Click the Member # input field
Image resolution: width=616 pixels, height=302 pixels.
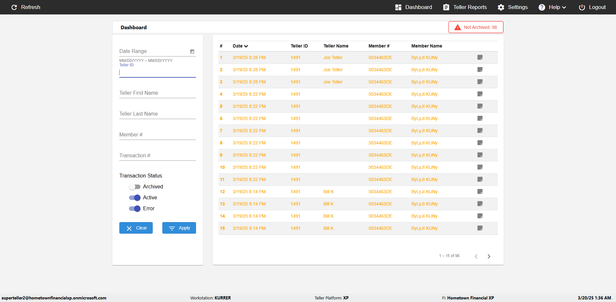tap(158, 135)
